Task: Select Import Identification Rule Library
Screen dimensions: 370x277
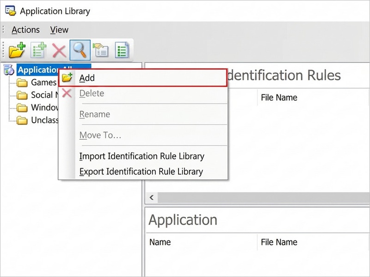Action: [x=143, y=156]
